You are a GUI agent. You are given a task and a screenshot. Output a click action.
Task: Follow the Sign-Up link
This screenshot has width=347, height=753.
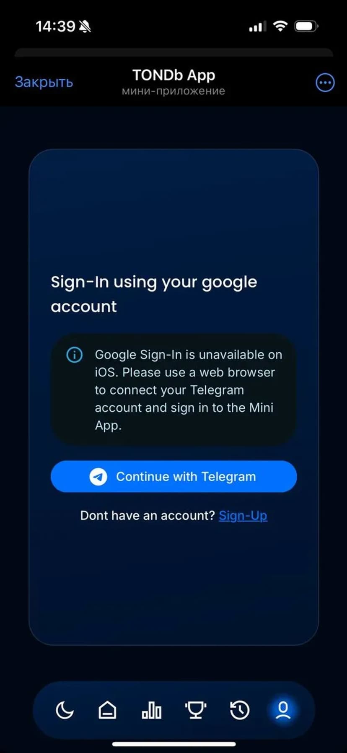(x=243, y=515)
